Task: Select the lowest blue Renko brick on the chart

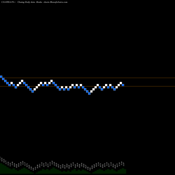Action: 89,93
